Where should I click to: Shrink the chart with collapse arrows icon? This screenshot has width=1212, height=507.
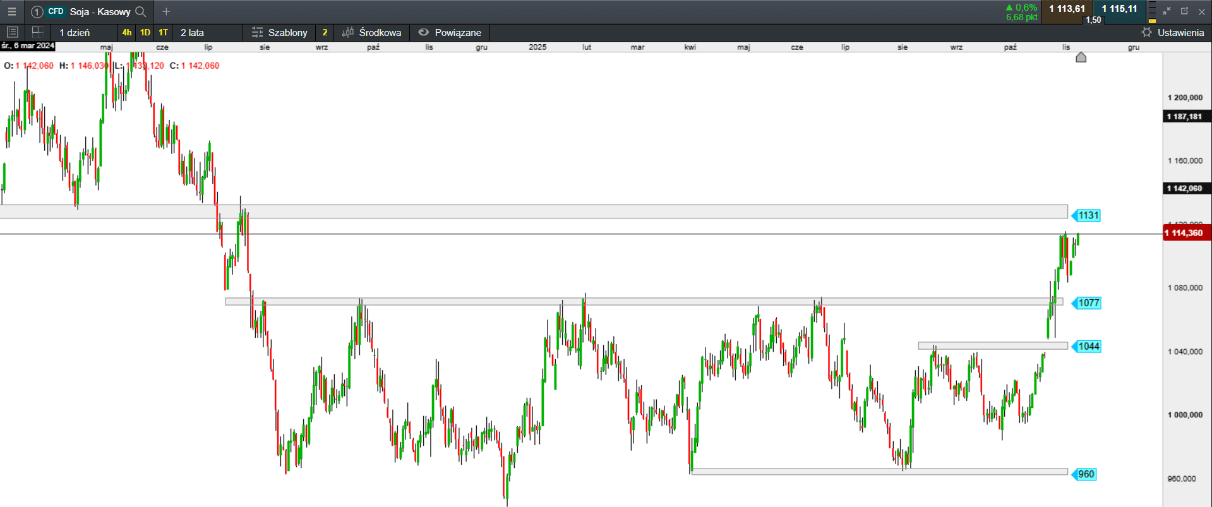(x=1167, y=11)
